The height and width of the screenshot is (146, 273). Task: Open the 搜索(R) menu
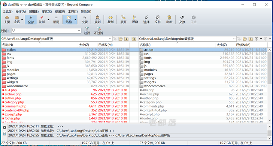pyautogui.click(x=47, y=12)
